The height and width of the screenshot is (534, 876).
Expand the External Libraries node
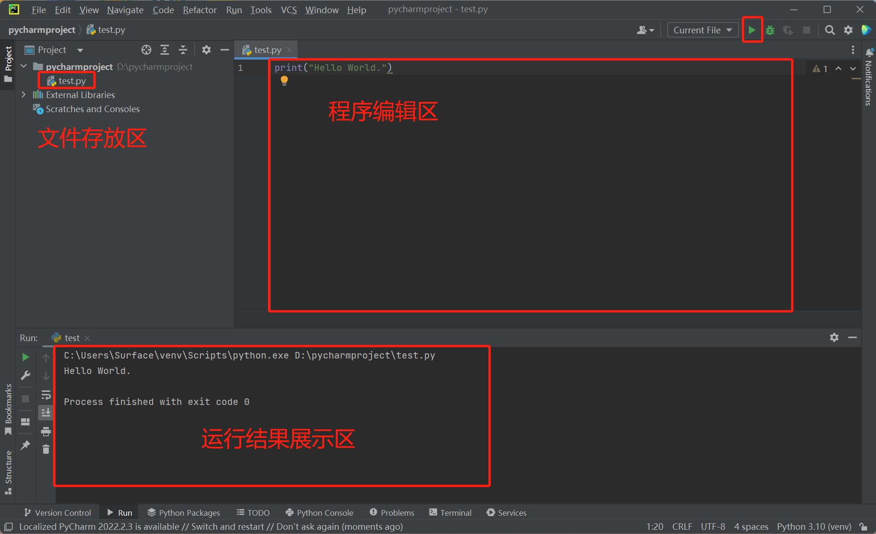23,95
